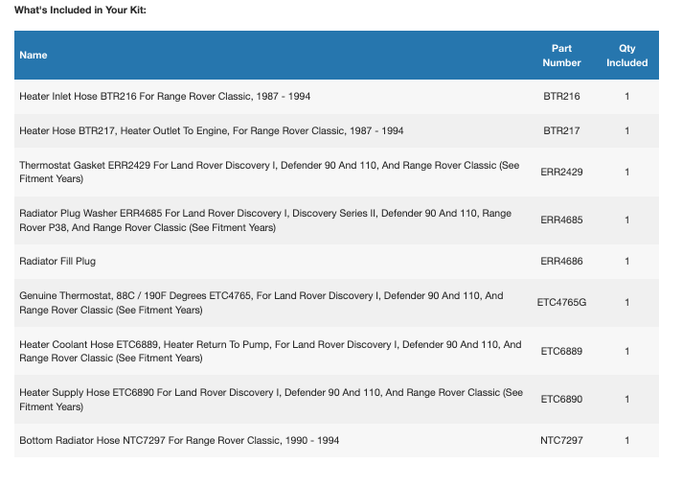This screenshot has width=682, height=486.
Task: Select Heater Inlet Hose BTR216 name text
Action: pyautogui.click(x=165, y=96)
